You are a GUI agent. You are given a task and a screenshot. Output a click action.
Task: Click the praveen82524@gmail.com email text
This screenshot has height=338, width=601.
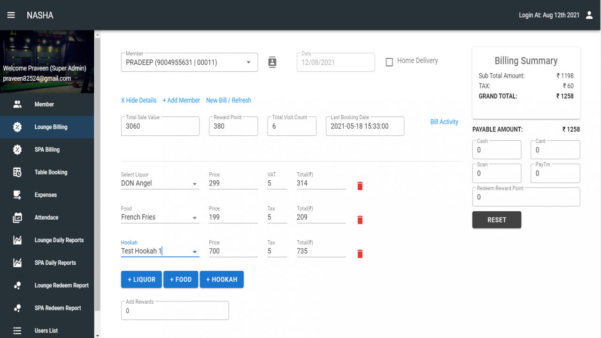[37, 78]
